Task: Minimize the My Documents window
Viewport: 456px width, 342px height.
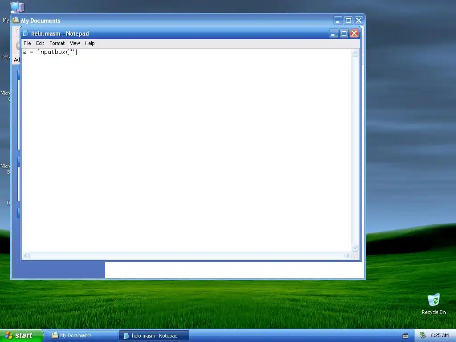Action: tap(338, 20)
